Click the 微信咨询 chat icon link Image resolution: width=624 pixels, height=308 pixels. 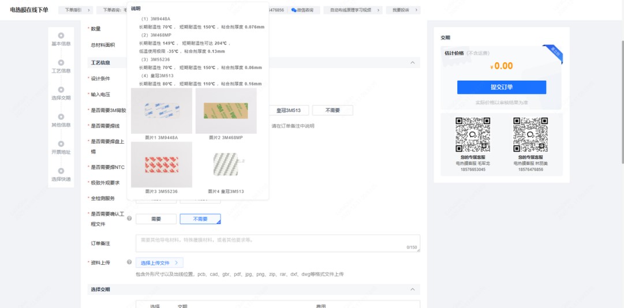click(302, 10)
